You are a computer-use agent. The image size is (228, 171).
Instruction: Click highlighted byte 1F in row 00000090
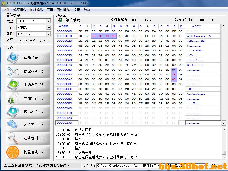pos(174,75)
